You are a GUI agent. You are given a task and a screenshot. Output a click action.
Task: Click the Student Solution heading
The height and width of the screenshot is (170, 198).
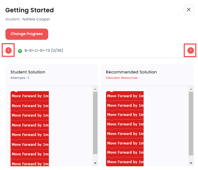pos(28,72)
